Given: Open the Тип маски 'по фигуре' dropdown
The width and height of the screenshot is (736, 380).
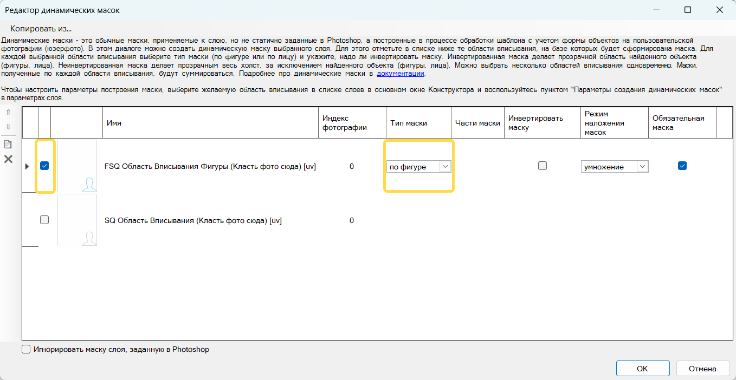Looking at the screenshot, I should point(418,167).
